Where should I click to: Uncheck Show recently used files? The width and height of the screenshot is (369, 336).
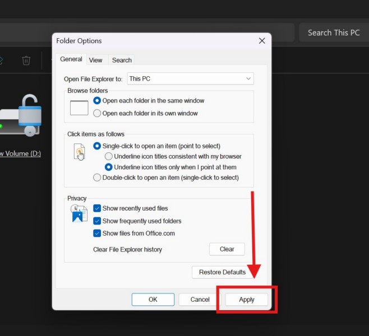tap(97, 208)
